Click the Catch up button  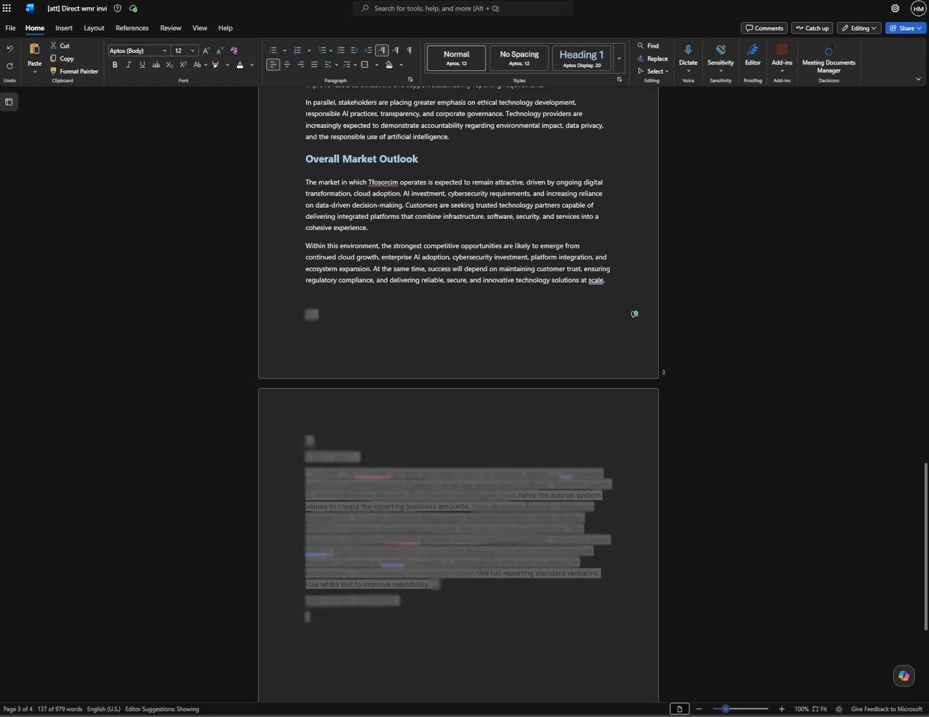click(x=812, y=28)
